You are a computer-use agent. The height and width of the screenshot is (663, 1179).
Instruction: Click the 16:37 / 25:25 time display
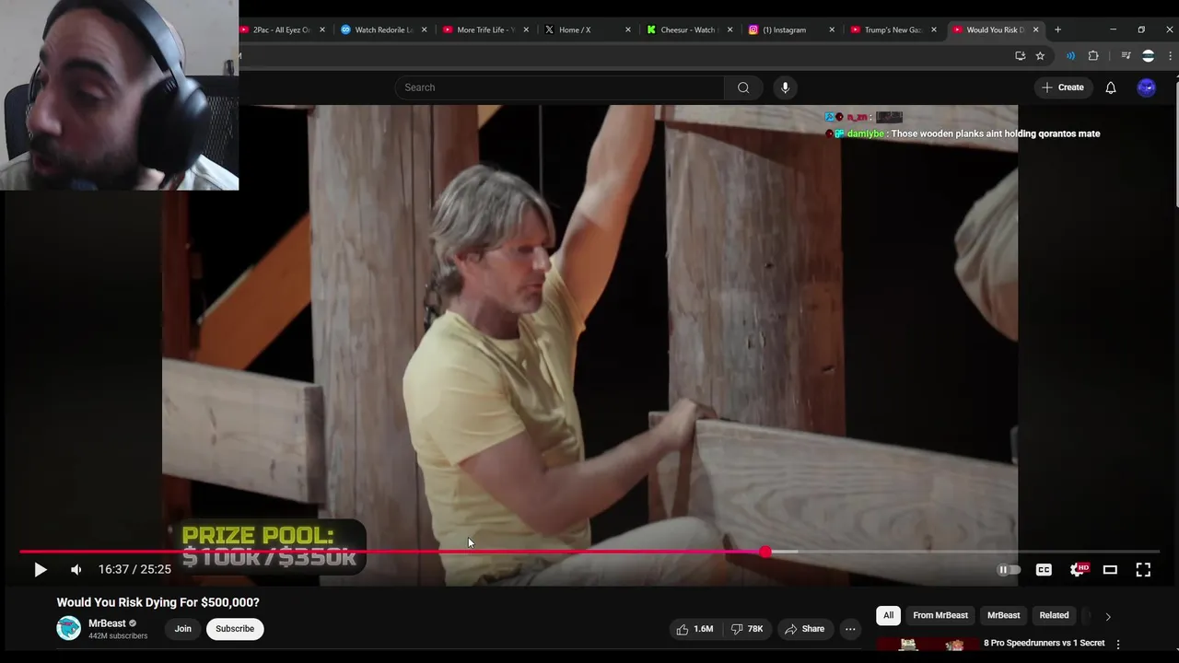(134, 570)
